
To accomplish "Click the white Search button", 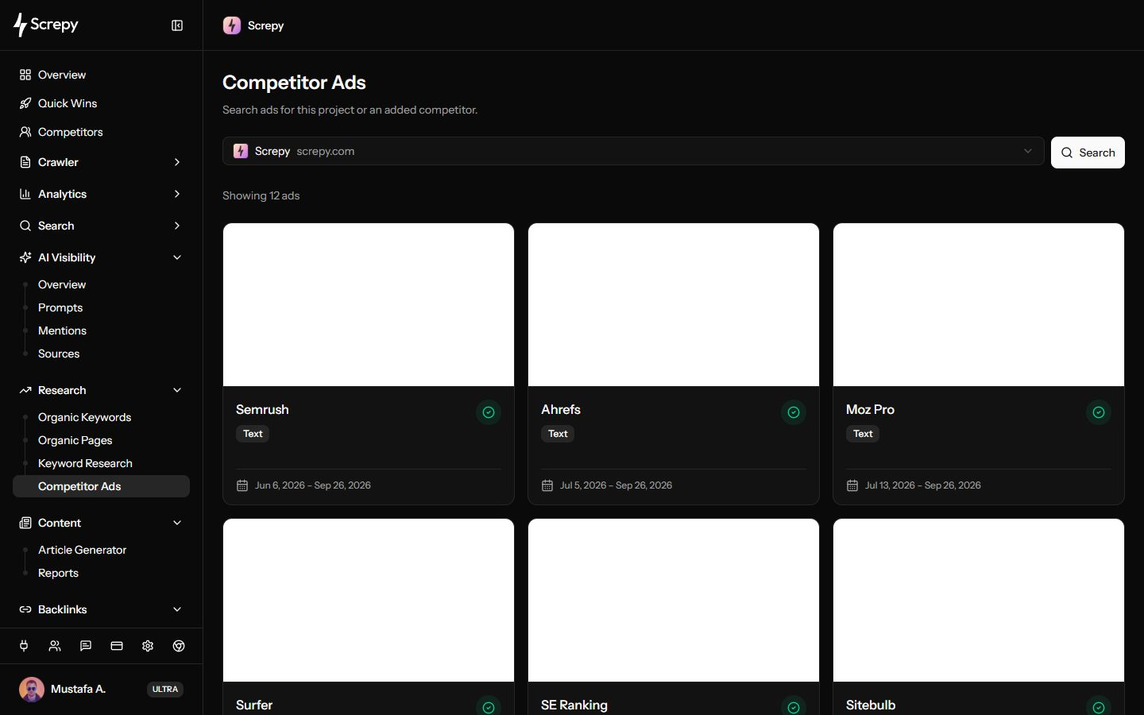I will 1088,153.
